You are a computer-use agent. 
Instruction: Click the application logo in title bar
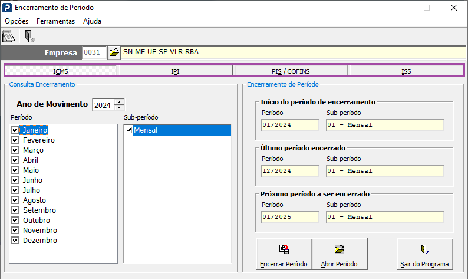click(7, 8)
